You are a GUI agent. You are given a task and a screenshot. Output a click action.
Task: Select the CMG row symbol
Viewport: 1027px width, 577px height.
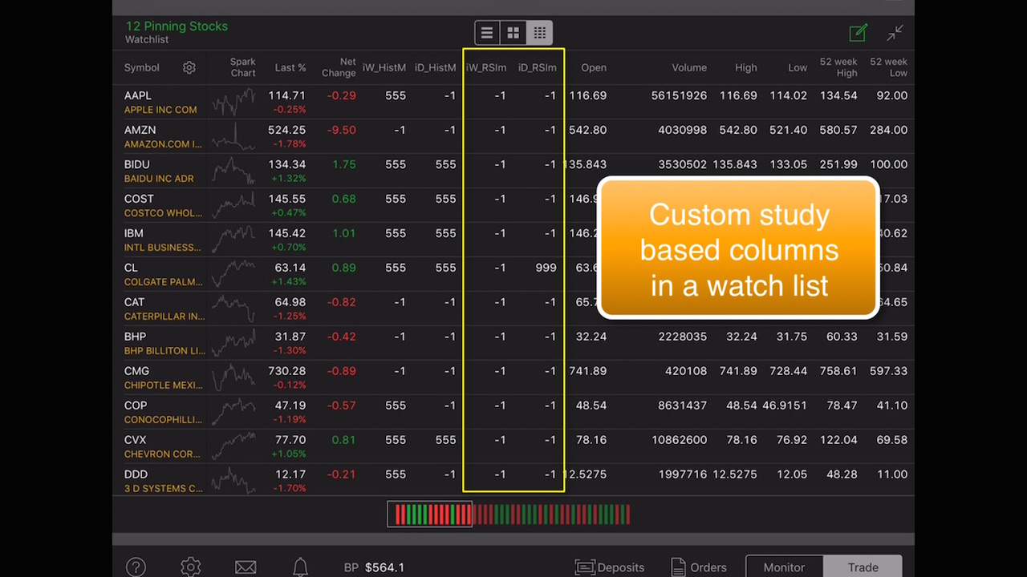coord(137,371)
